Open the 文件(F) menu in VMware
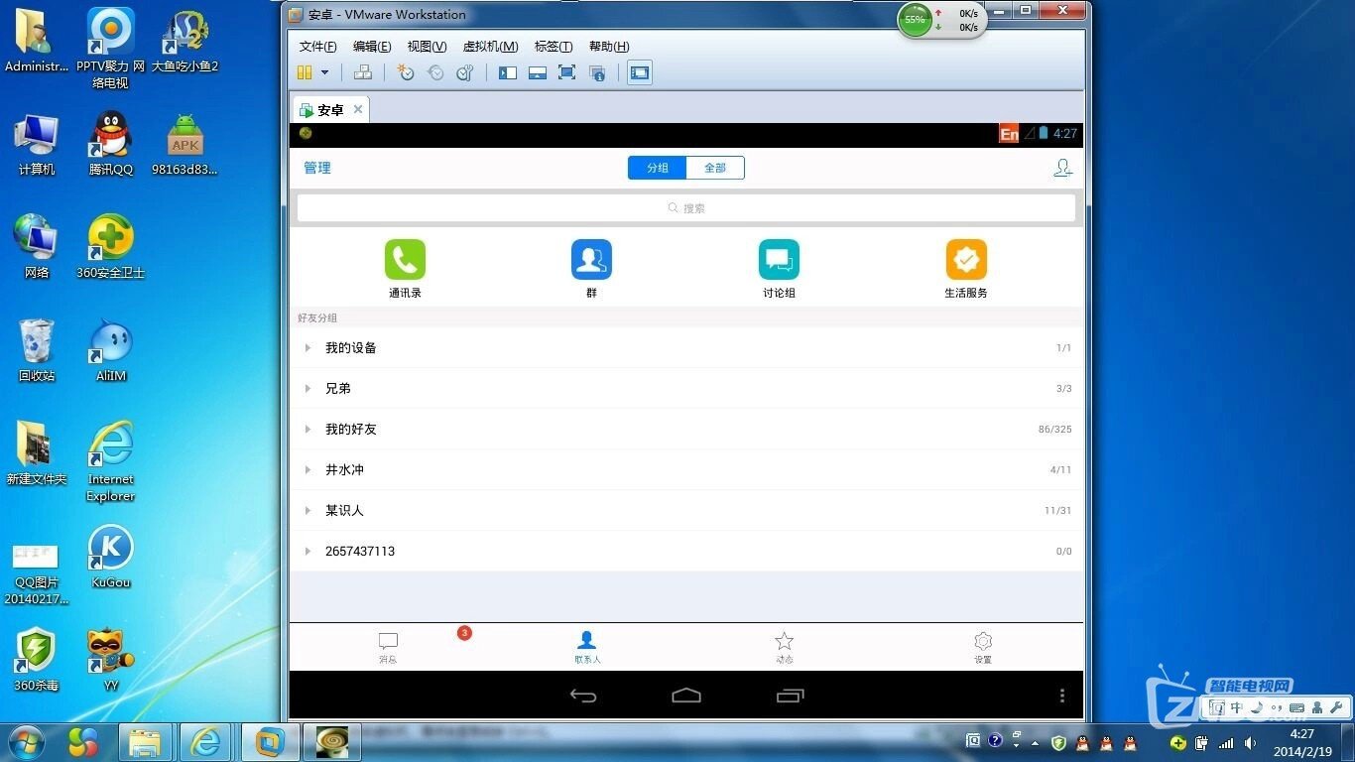The height and width of the screenshot is (762, 1355). [x=317, y=47]
